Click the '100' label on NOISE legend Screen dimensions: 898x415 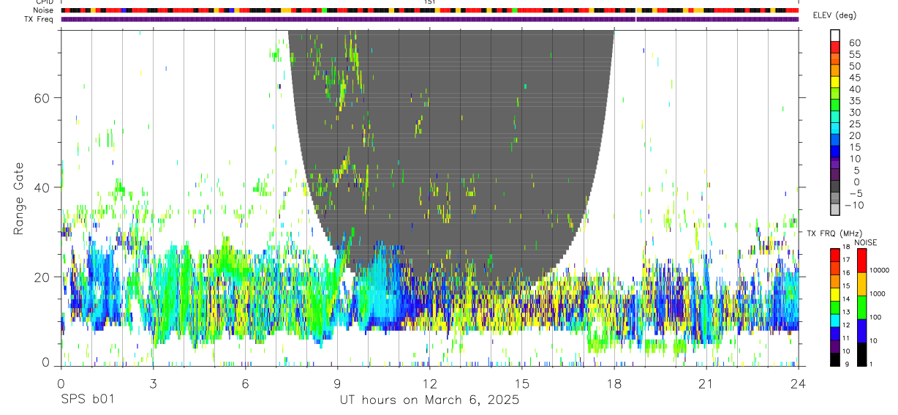[x=875, y=317]
